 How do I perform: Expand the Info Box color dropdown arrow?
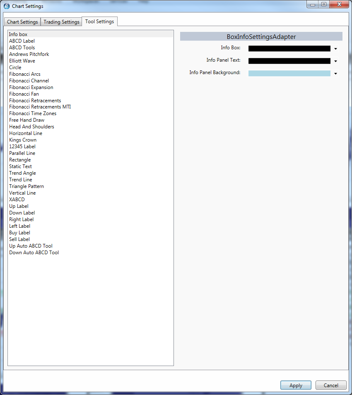(x=335, y=48)
